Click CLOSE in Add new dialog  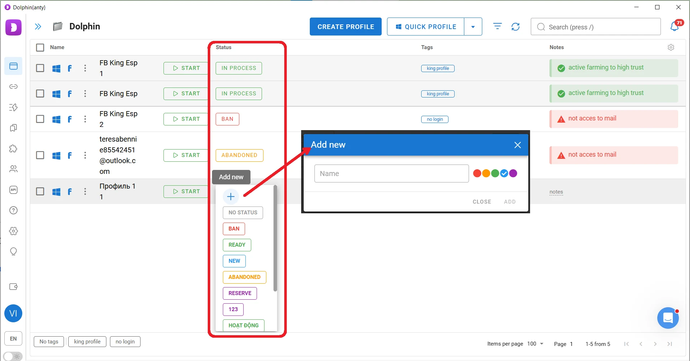[x=482, y=202]
